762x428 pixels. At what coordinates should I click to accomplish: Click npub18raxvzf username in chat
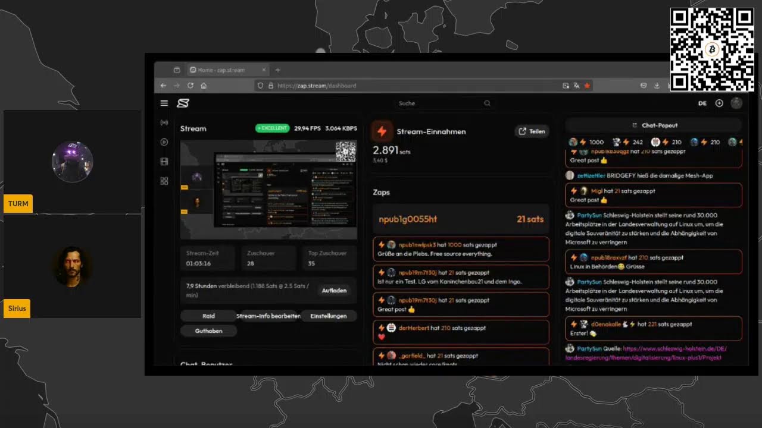point(609,257)
